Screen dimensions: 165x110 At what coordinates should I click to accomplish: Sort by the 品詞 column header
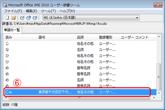click(x=86, y=37)
